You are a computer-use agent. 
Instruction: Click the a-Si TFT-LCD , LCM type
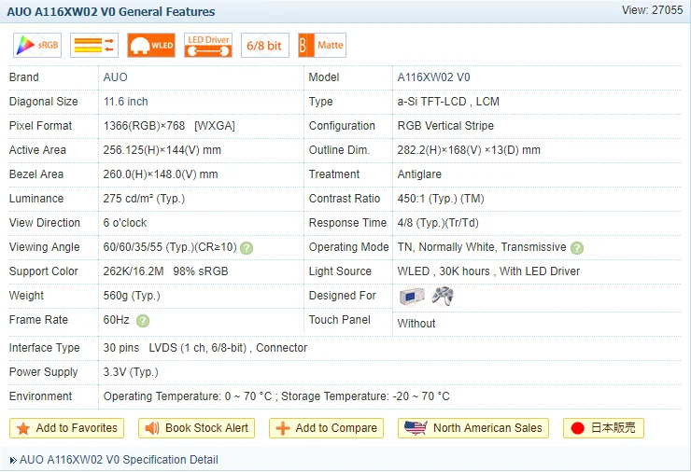(x=448, y=102)
